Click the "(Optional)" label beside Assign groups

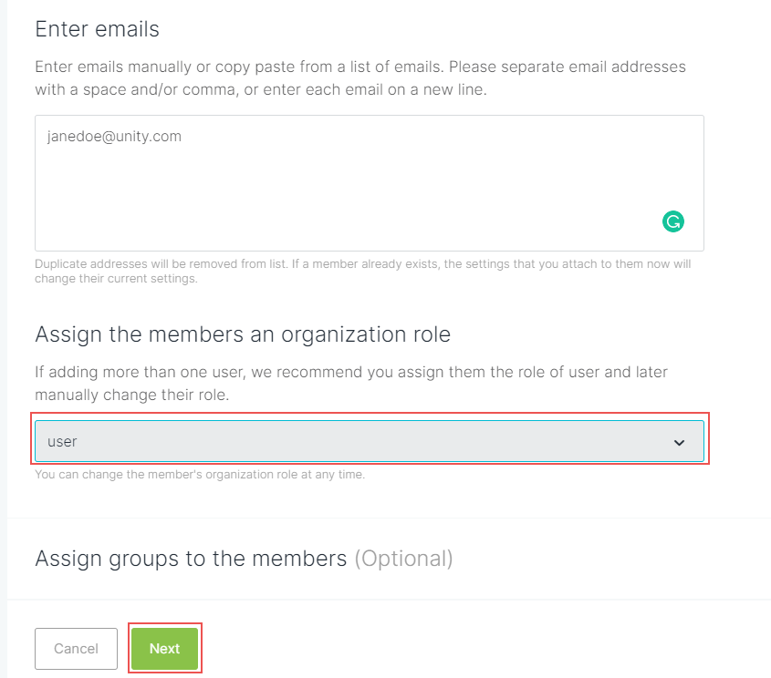click(403, 559)
